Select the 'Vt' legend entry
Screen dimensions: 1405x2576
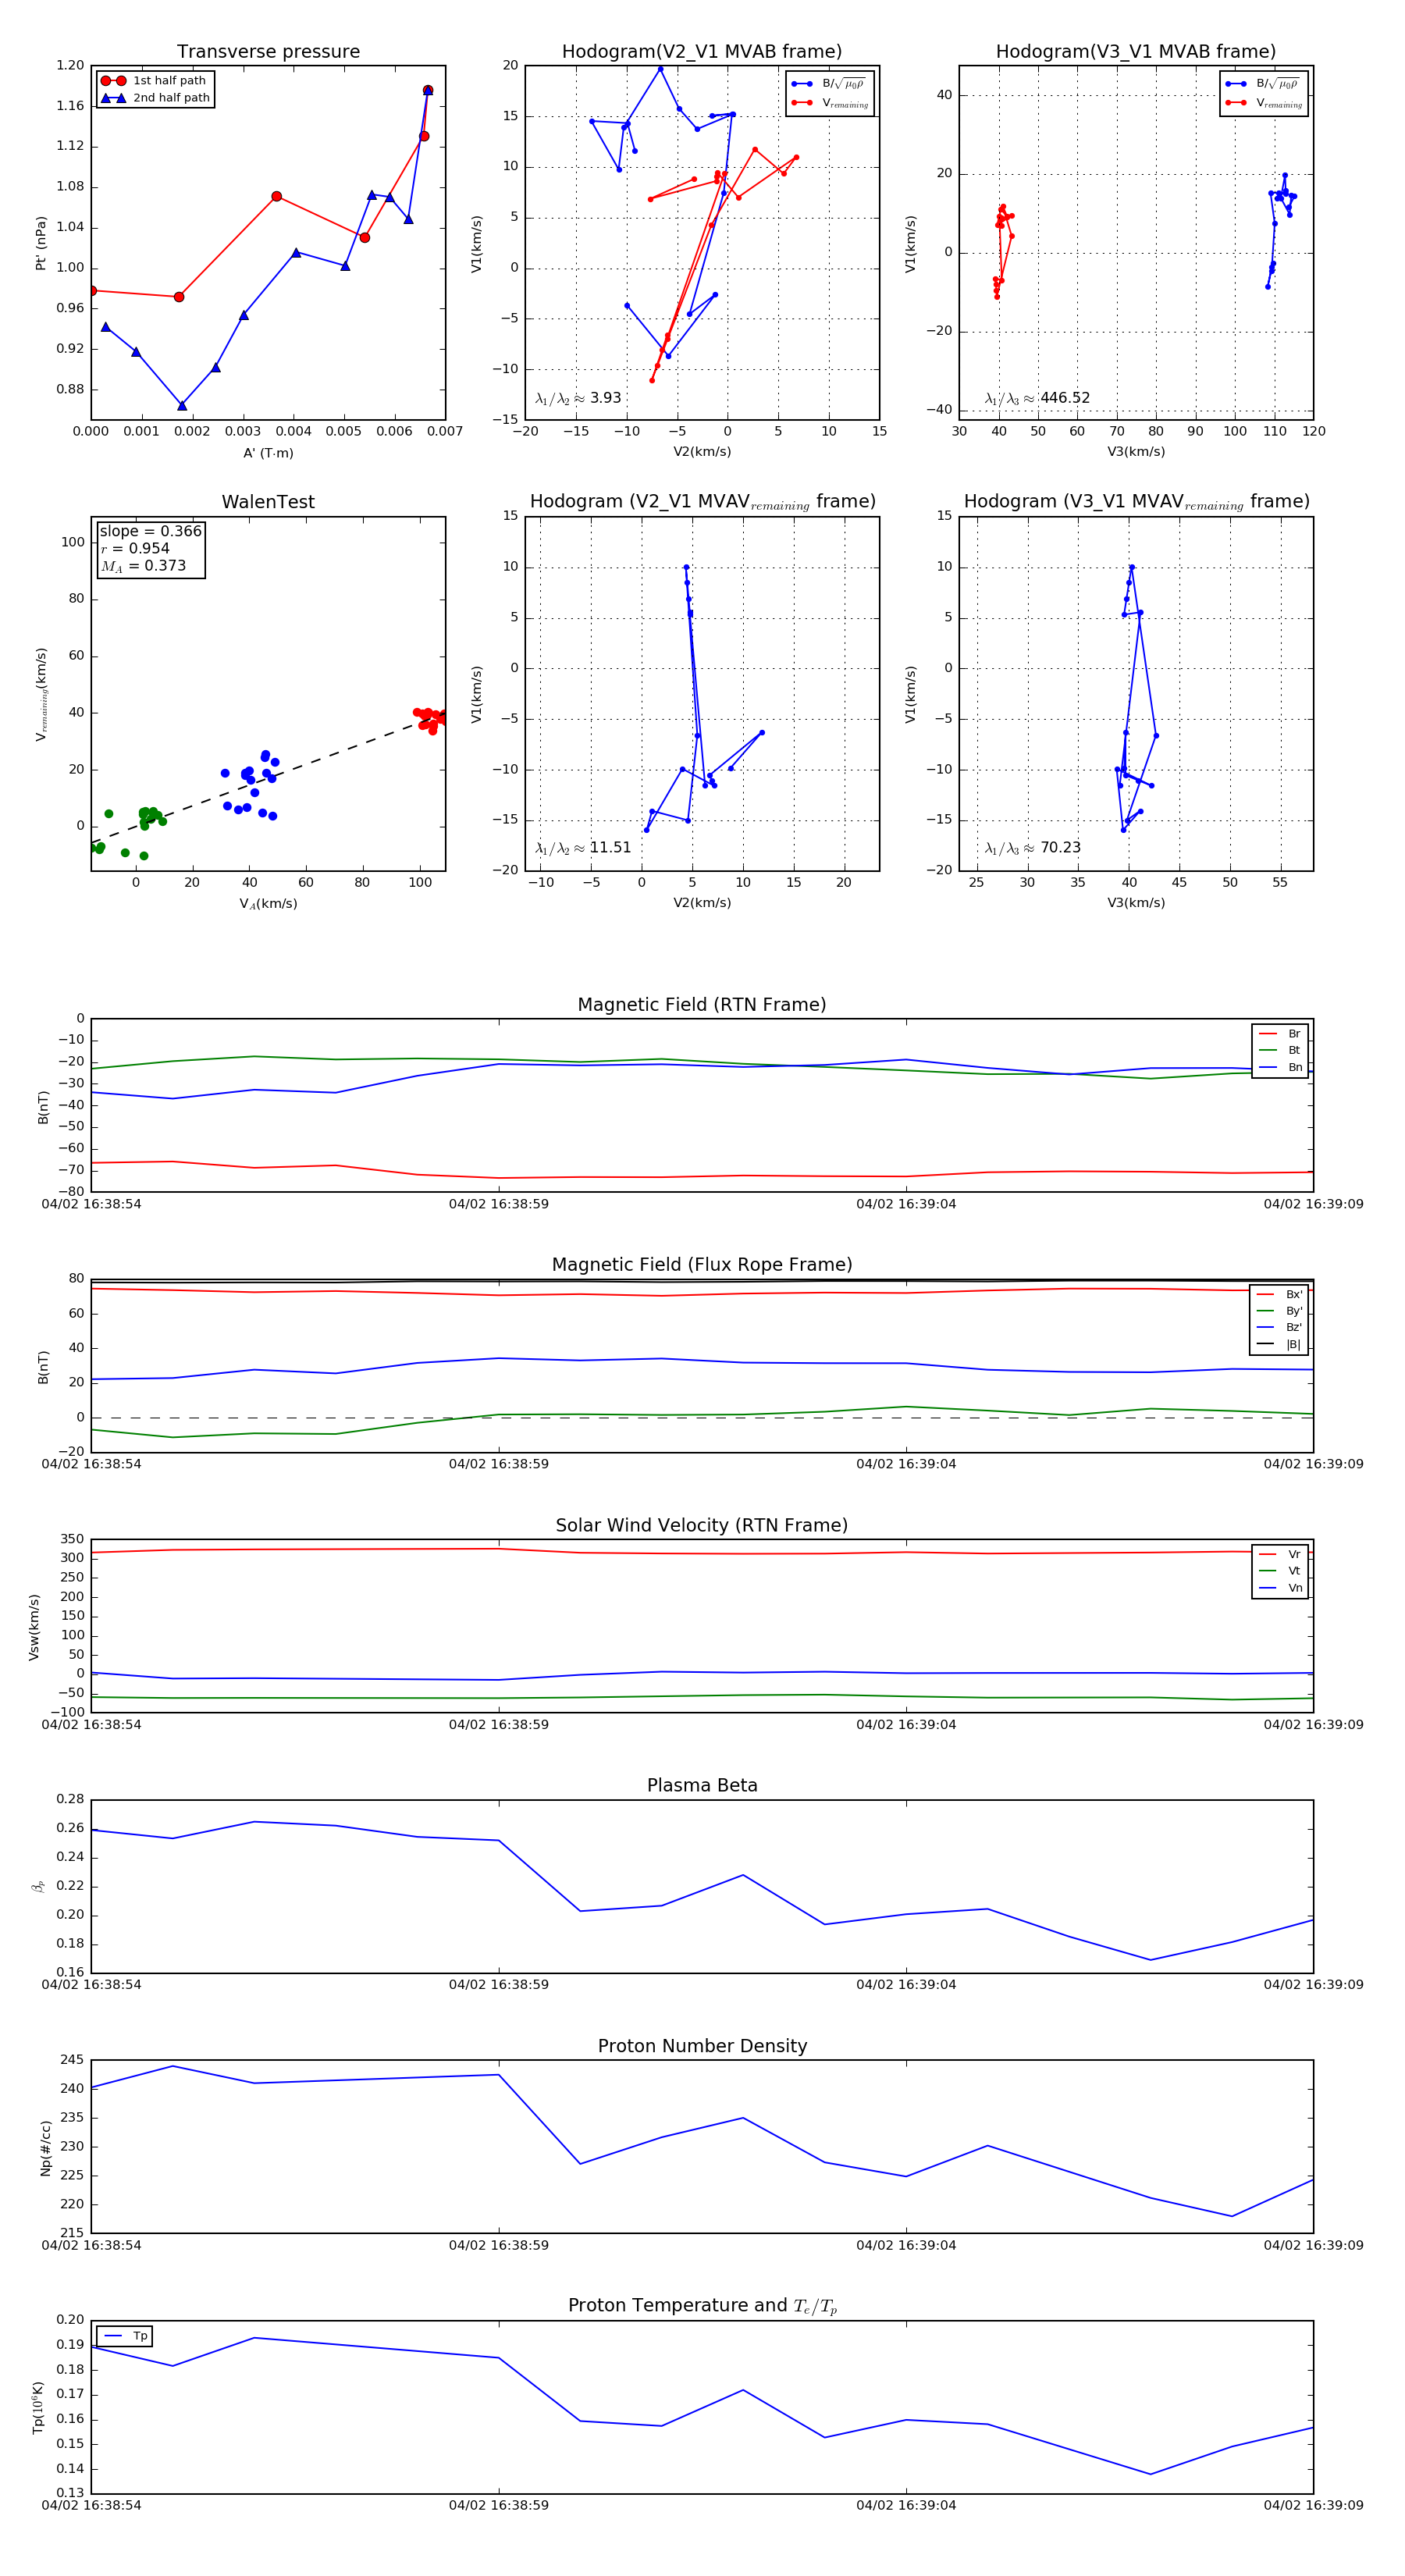[1280, 1571]
